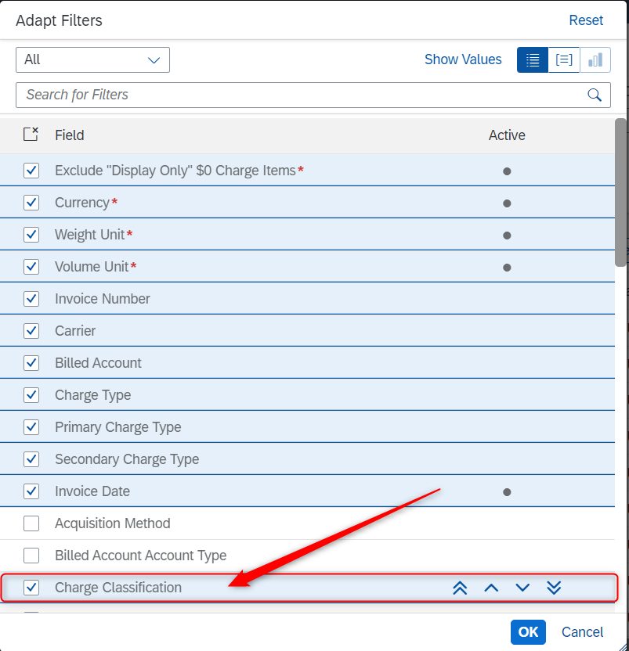Move Charge Classification to the bottom
Viewport: 629px width, 651px height.
point(554,588)
